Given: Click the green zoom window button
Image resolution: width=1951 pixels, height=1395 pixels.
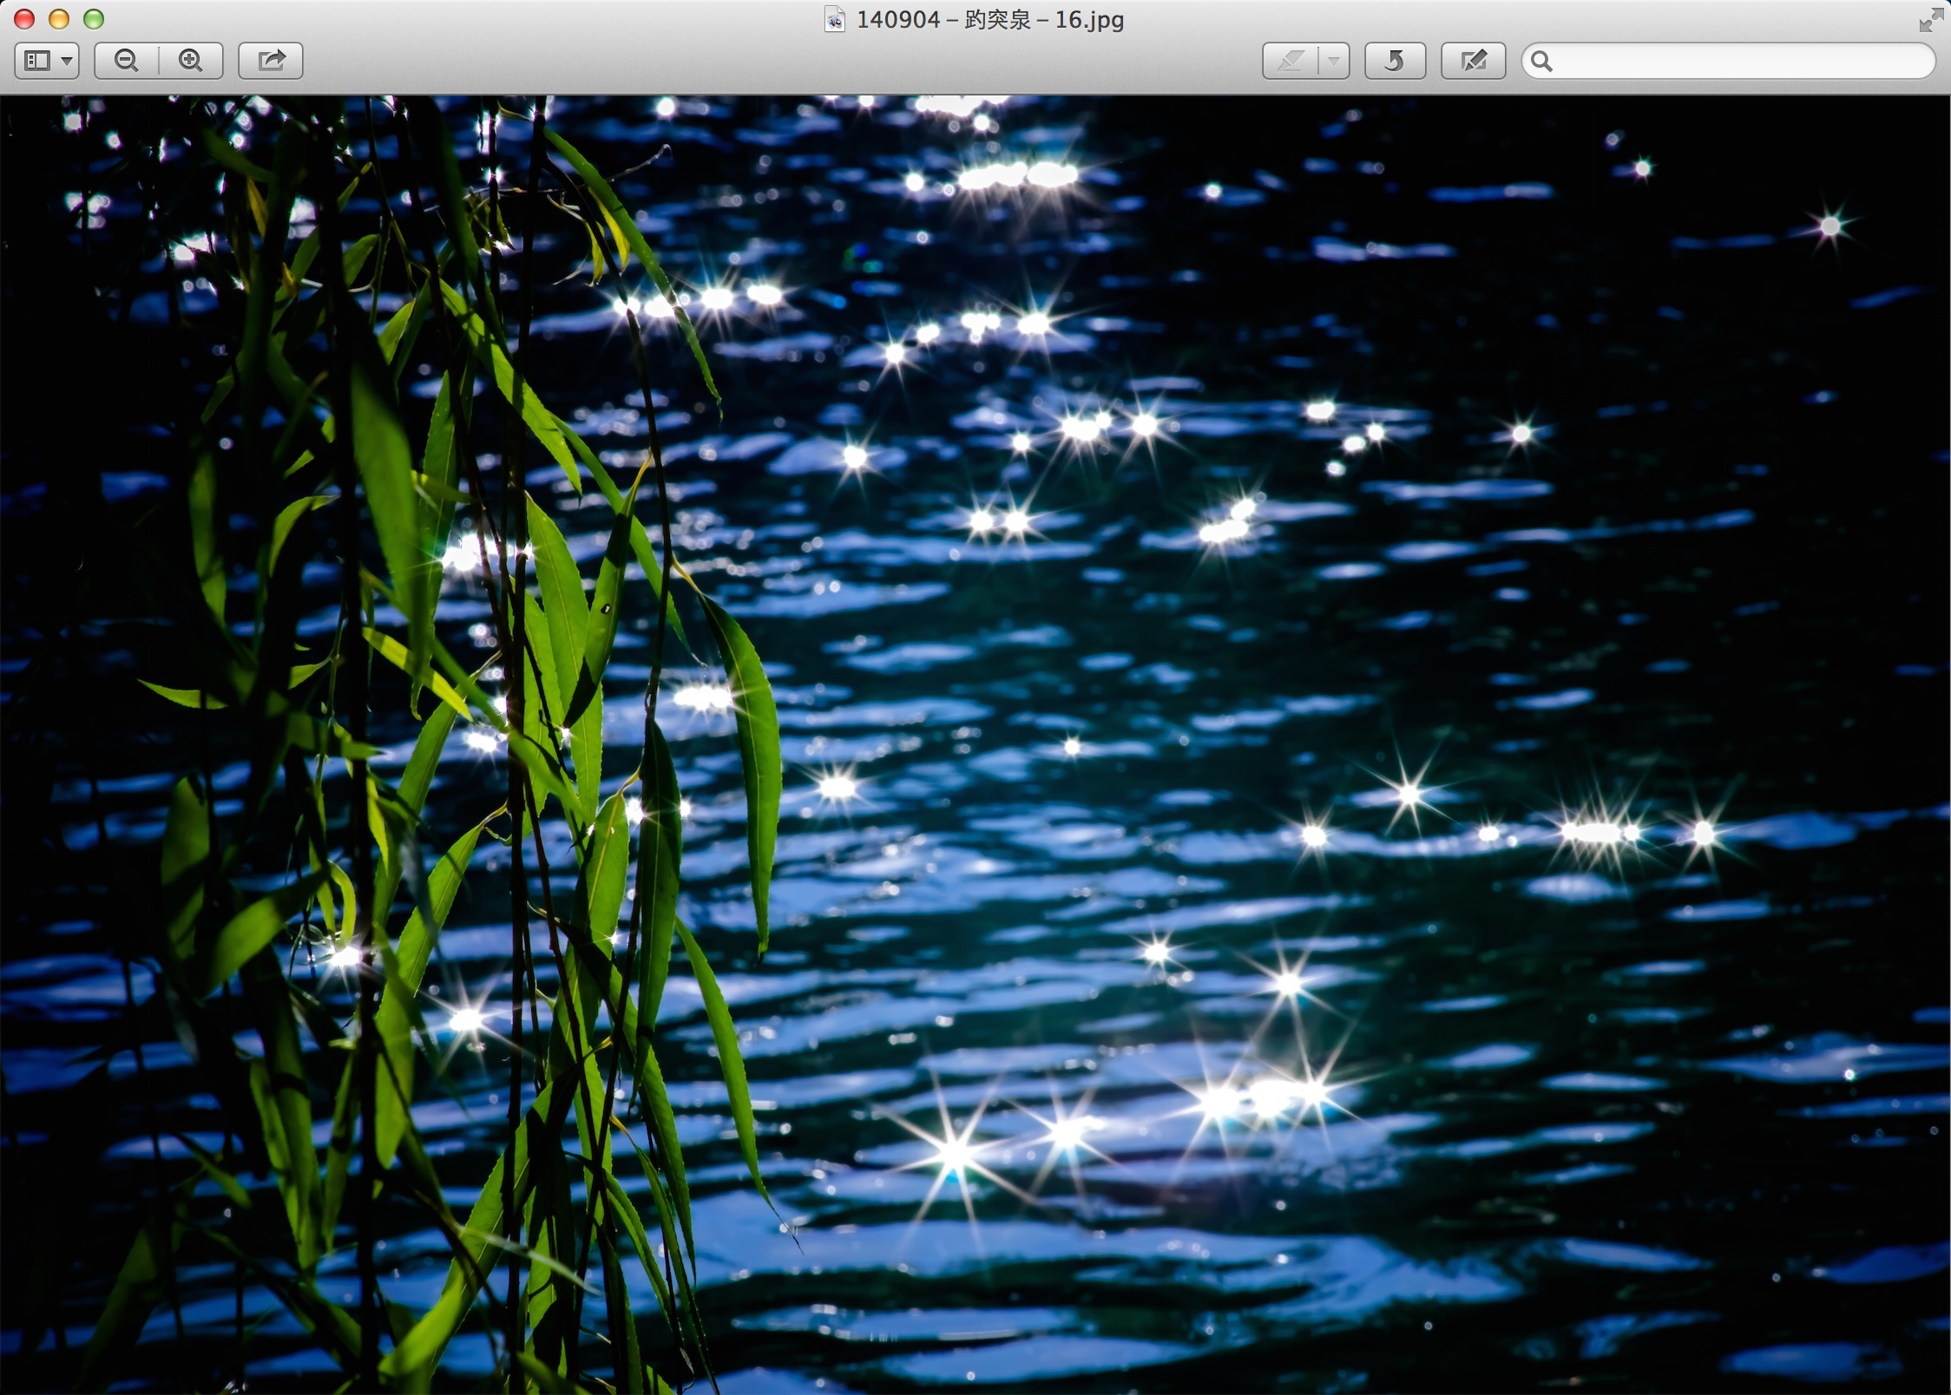Looking at the screenshot, I should point(94,19).
